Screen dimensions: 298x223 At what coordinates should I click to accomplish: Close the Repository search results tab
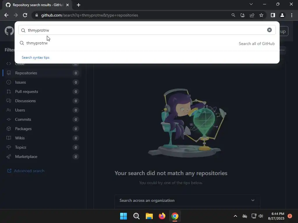click(68, 5)
